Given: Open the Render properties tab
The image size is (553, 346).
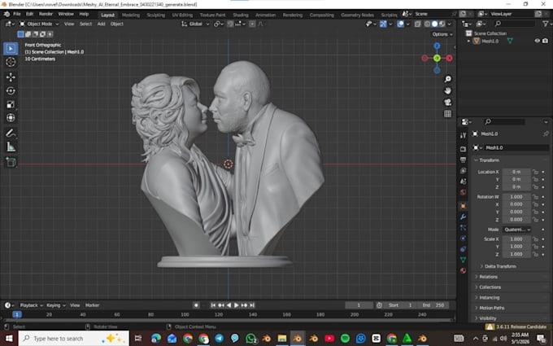Looking at the screenshot, I should click(x=463, y=149).
